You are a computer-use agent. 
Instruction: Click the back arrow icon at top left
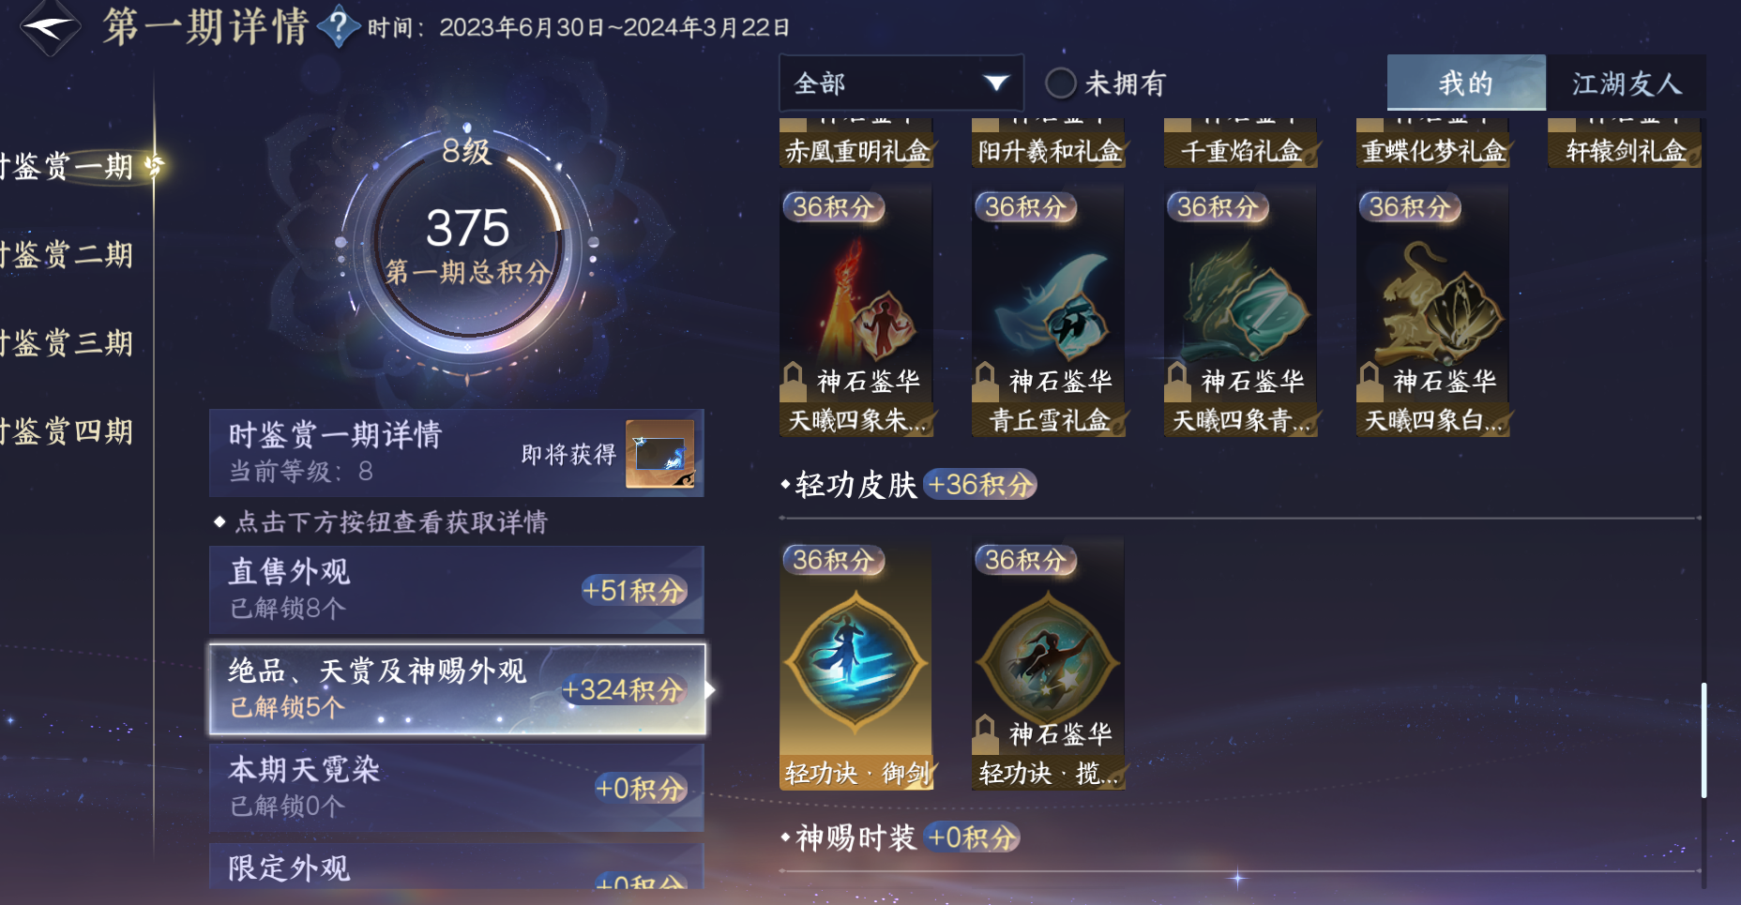(x=49, y=26)
